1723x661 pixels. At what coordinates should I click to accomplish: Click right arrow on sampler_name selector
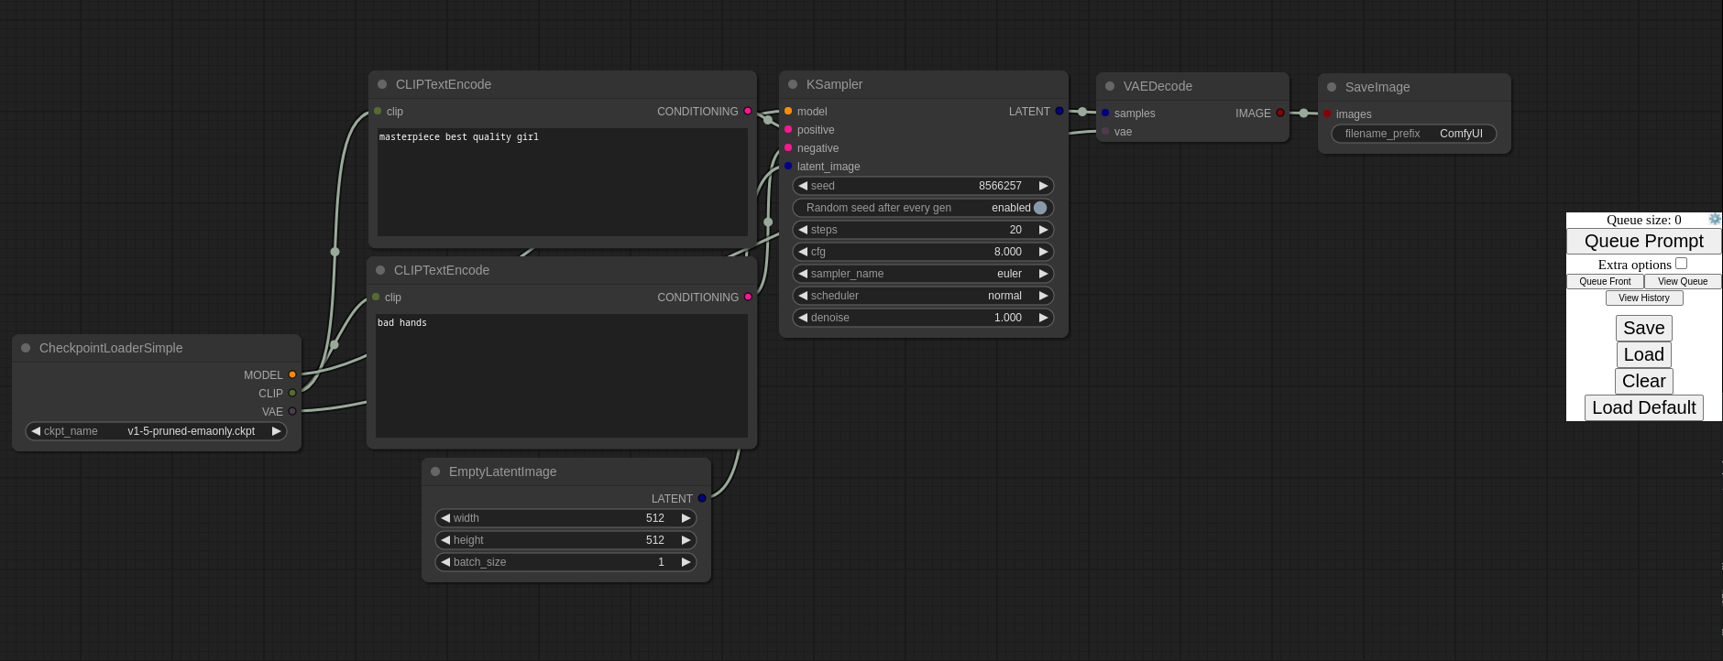click(1043, 274)
